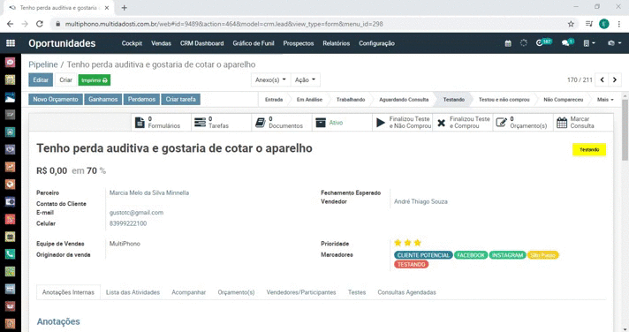Expand the Anexo(s) dropdown

(270, 79)
